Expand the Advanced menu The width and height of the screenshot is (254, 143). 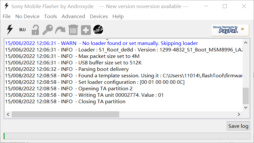(x=73, y=16)
